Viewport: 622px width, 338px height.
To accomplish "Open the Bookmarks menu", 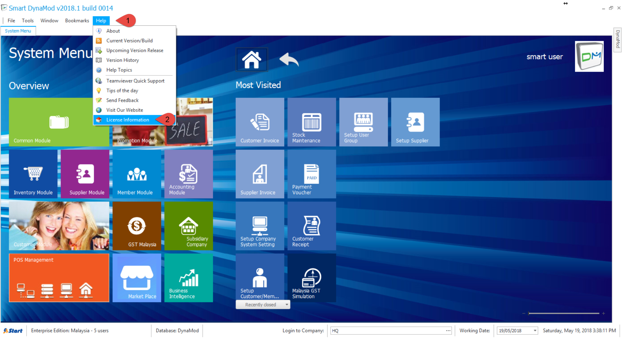I will [77, 20].
